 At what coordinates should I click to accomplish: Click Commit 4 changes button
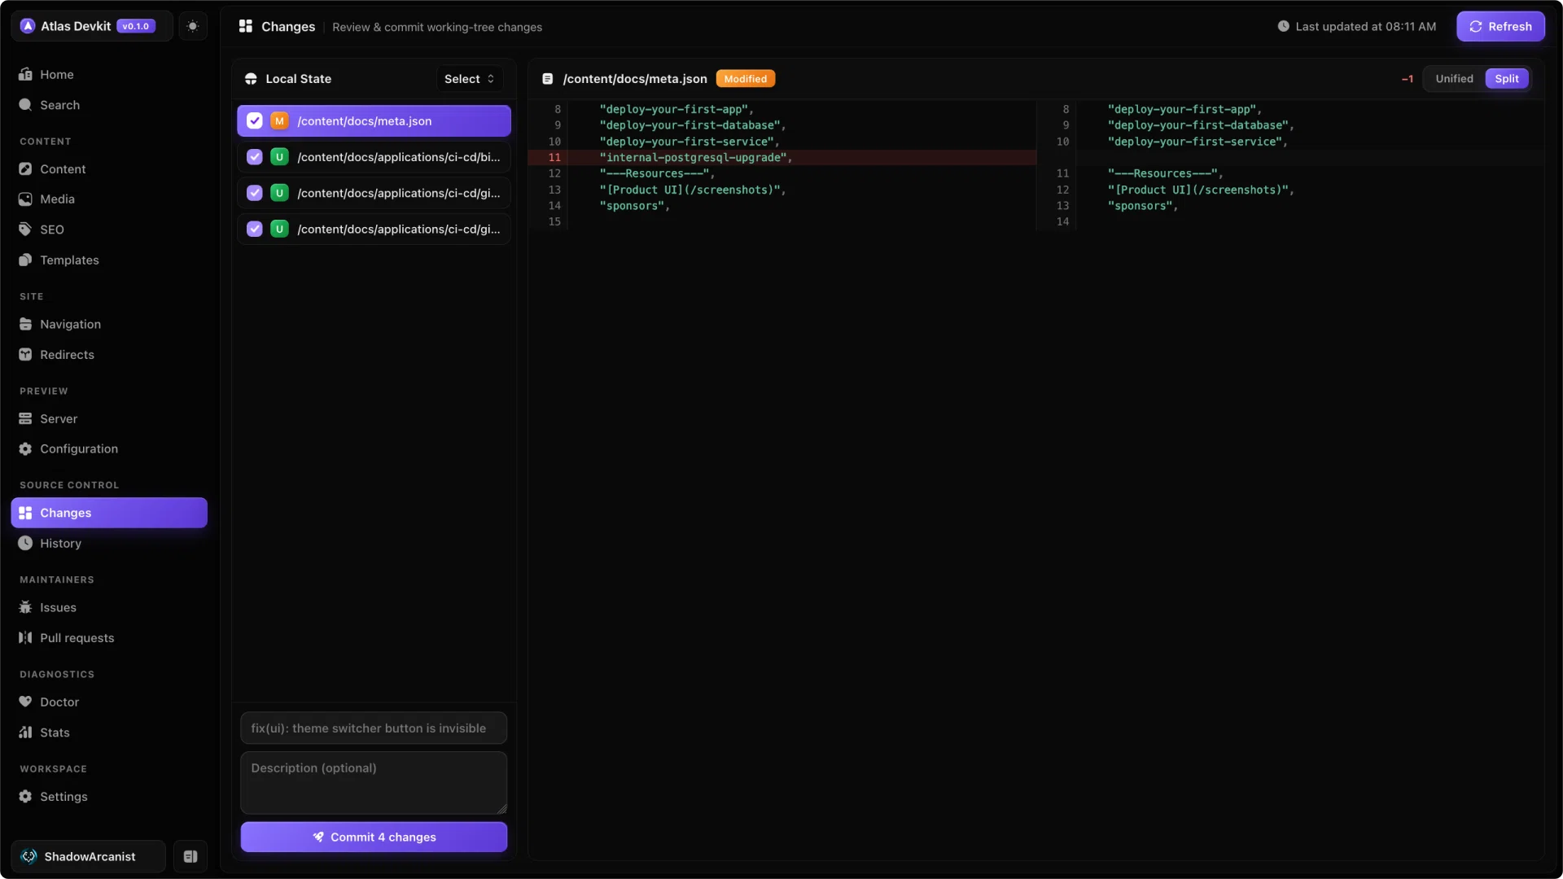pyautogui.click(x=374, y=837)
